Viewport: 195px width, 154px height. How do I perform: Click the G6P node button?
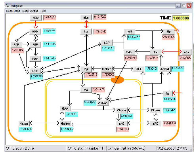pos(35,32)
